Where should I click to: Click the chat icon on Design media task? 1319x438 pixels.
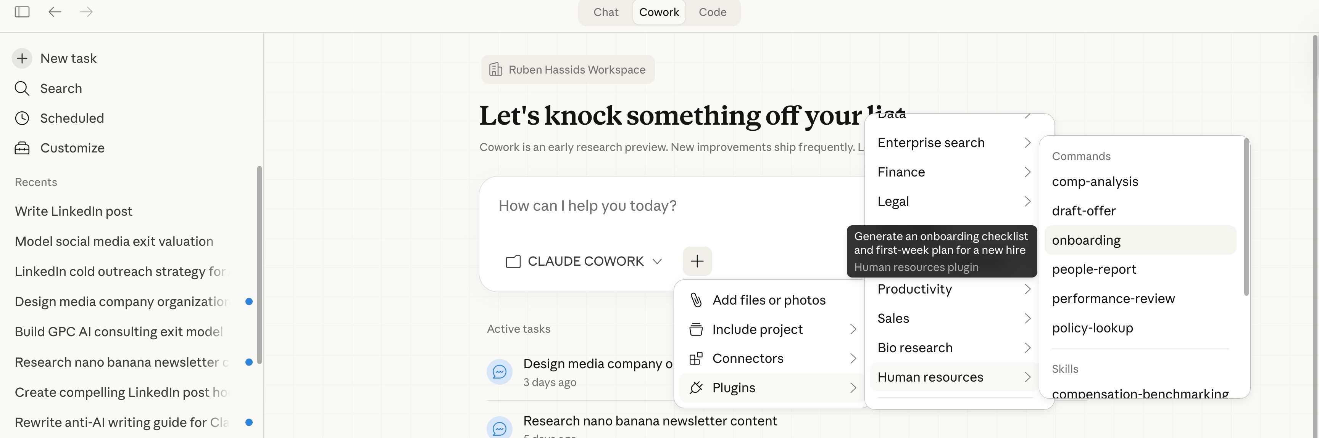click(500, 372)
